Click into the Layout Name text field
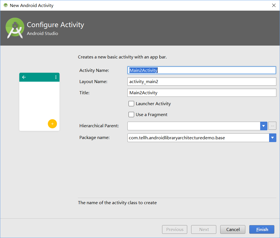 202,81
